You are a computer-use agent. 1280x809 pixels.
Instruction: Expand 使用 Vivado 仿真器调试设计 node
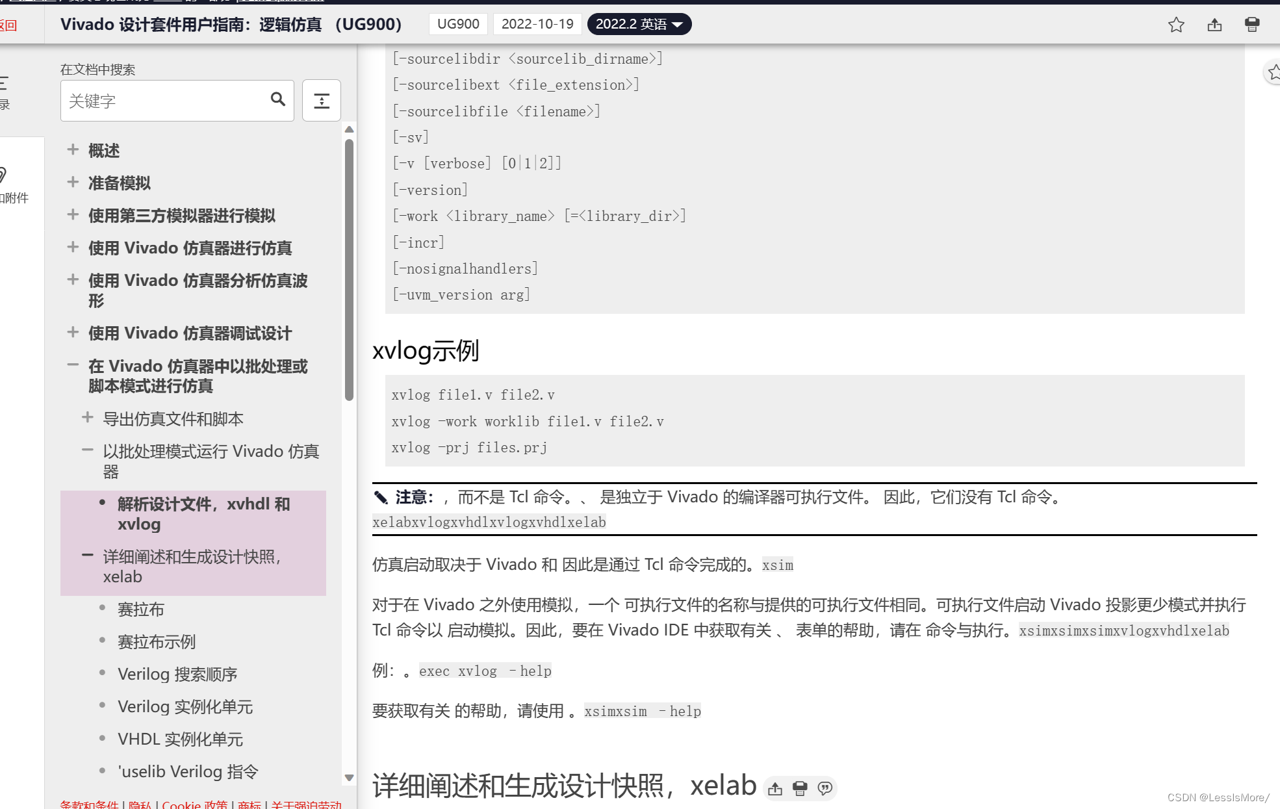(73, 332)
